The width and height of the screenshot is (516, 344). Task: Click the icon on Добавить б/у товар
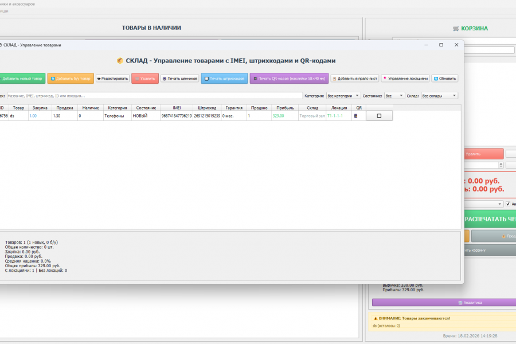pos(53,79)
